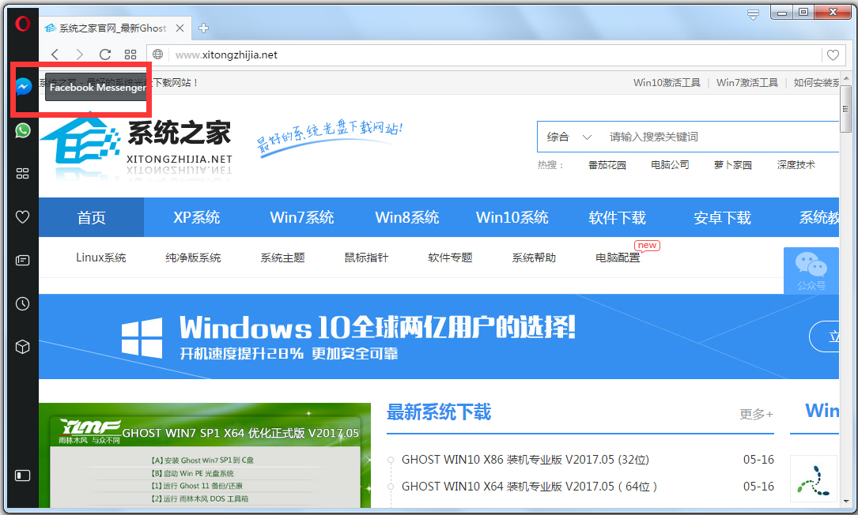
Task: Select the 软件下载 navigation item
Action: click(617, 217)
